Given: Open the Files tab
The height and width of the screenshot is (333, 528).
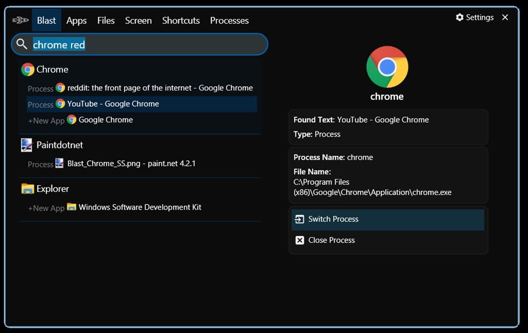Looking at the screenshot, I should [106, 20].
